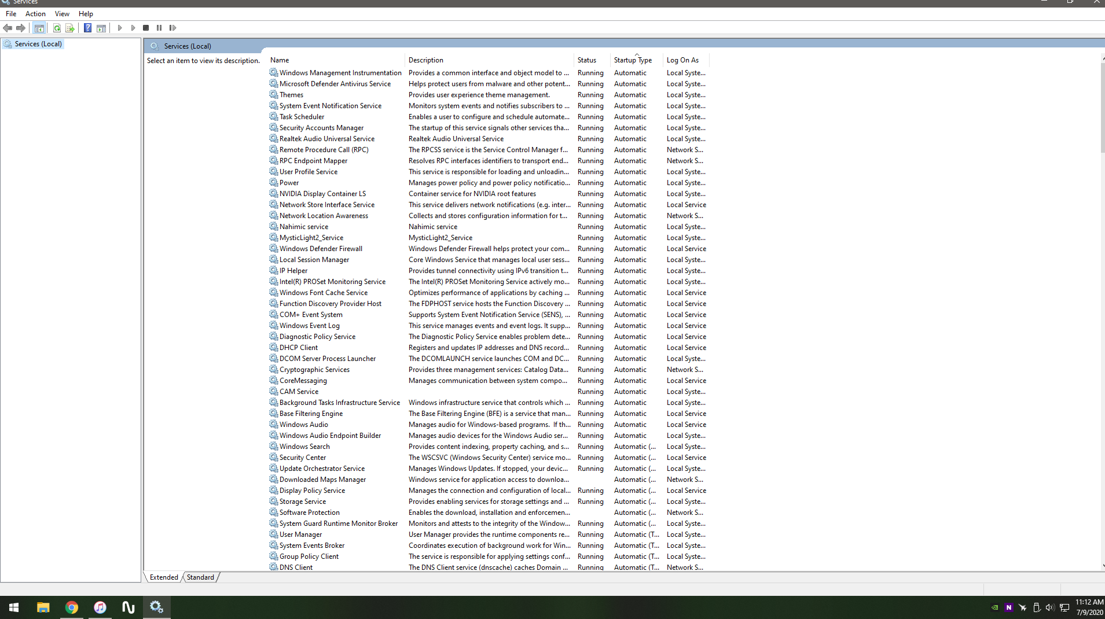Open the taskbar clock showing 11:12 AM
Screen dimensions: 1105x619
pos(1089,607)
